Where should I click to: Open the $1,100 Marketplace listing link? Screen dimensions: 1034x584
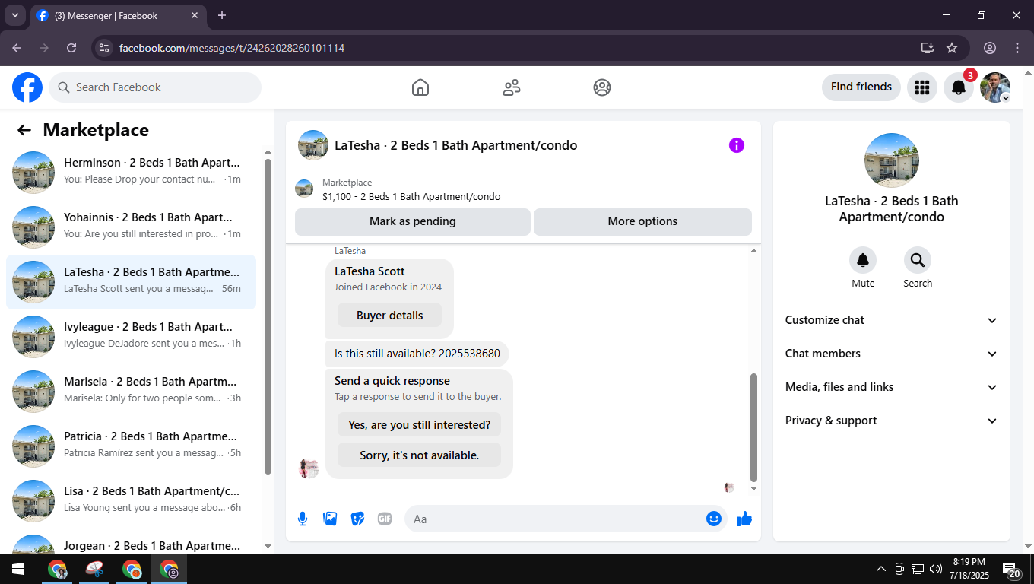coord(411,196)
